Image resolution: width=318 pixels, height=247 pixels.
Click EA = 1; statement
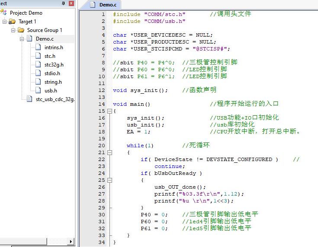click(x=138, y=132)
